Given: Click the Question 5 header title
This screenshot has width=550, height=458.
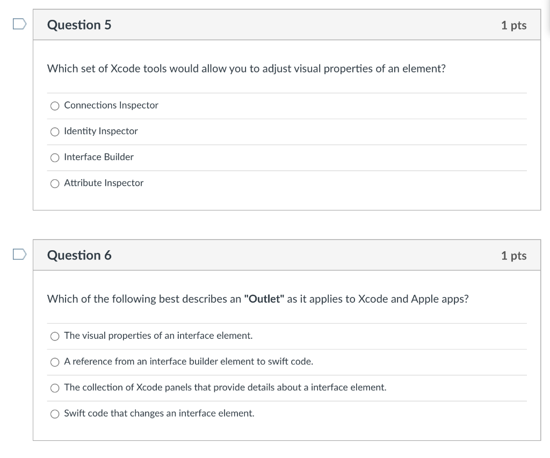Looking at the screenshot, I should (x=79, y=25).
